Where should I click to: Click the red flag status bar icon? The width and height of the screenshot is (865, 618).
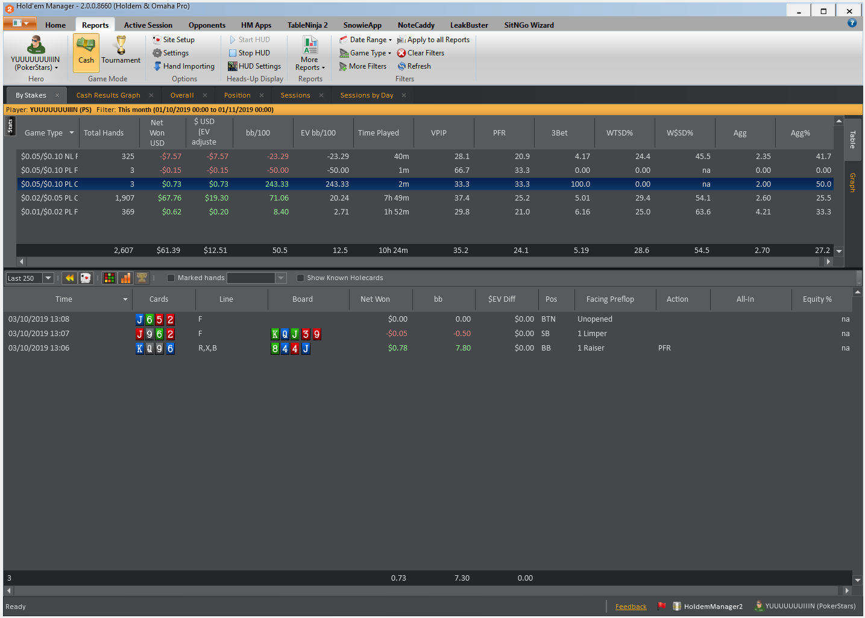[661, 606]
